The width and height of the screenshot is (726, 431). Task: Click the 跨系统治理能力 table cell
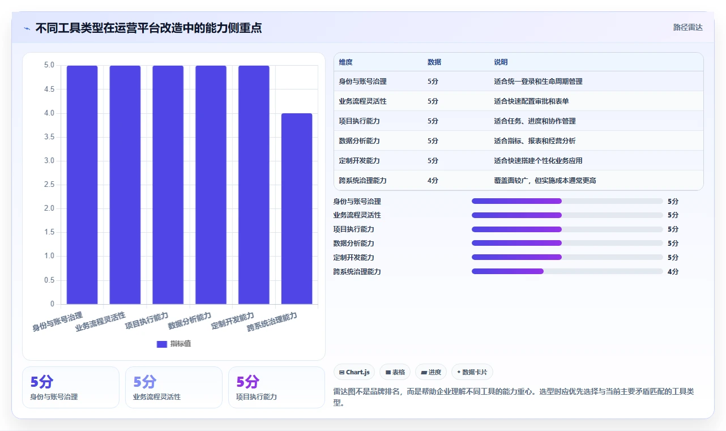(x=363, y=181)
